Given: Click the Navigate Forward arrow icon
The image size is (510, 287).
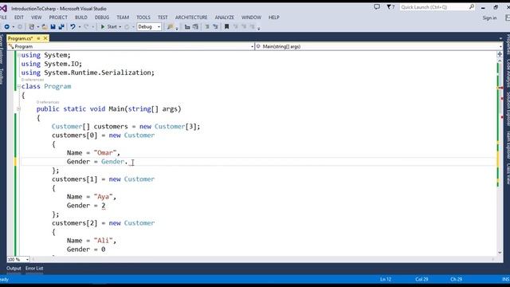Looking at the screenshot, I should point(20,26).
